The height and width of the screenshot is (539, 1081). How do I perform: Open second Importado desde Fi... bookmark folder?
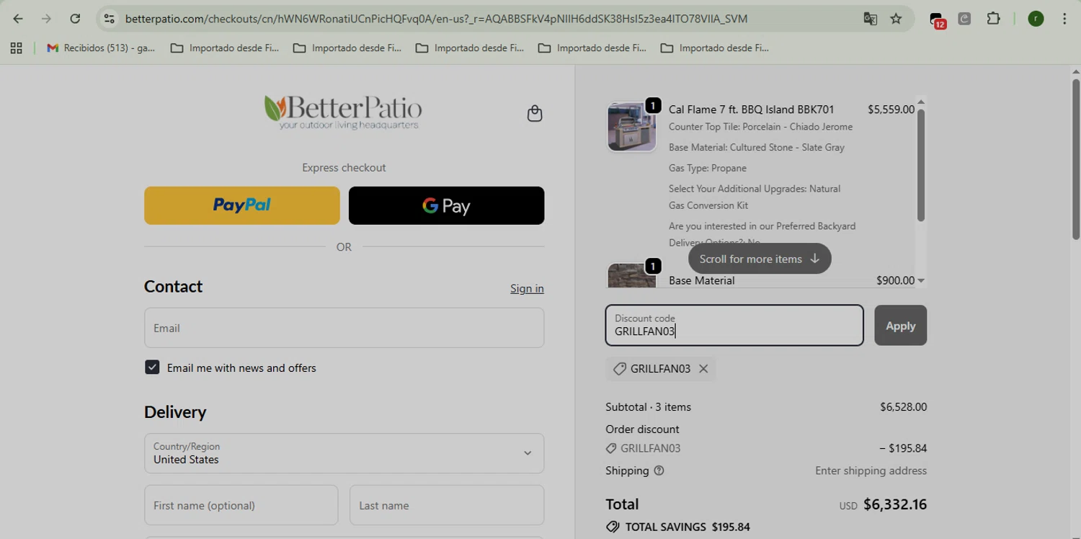(x=347, y=48)
